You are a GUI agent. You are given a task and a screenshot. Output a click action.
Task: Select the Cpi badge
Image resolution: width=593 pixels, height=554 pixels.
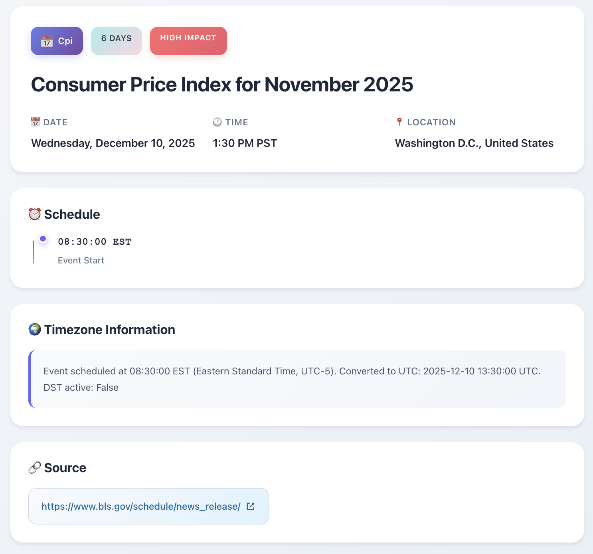tap(57, 40)
